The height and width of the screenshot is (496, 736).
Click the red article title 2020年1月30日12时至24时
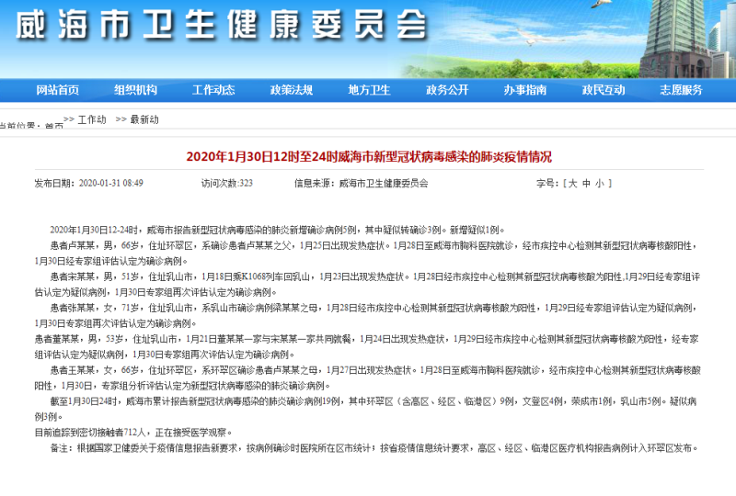(369, 156)
